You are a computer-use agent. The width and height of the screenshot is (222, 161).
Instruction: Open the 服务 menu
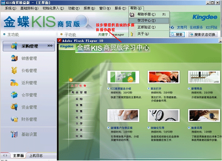coord(120,8)
